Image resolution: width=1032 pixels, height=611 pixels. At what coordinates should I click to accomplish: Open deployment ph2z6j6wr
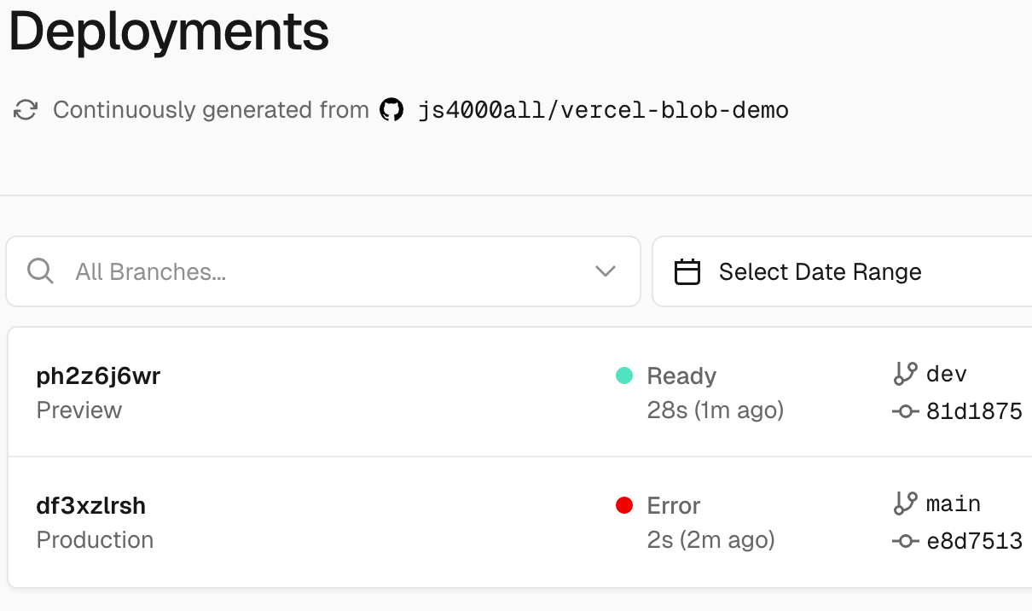(x=98, y=375)
